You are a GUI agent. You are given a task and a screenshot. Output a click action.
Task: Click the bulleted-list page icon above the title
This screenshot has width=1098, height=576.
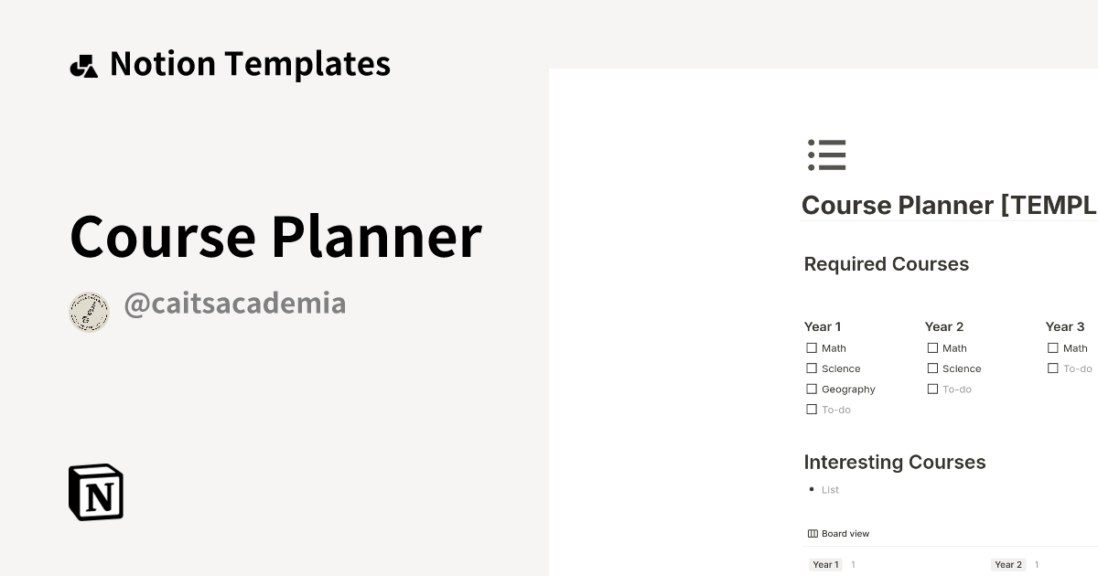(826, 155)
